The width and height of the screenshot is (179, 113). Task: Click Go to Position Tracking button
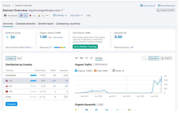click(x=85, y=47)
